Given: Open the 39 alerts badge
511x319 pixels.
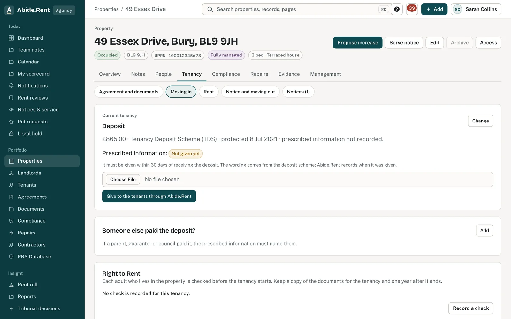Looking at the screenshot, I should 412,9.
